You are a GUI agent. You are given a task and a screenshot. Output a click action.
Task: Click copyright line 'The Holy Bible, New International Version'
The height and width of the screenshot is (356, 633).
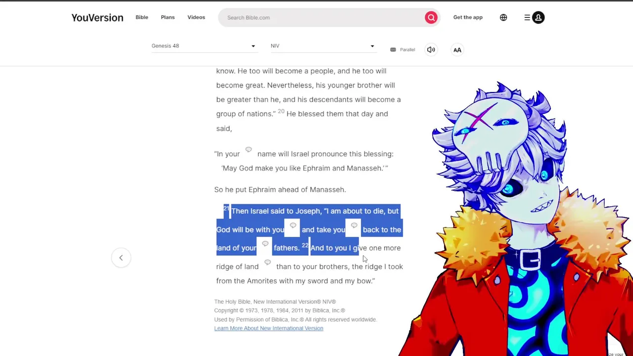[x=275, y=302]
